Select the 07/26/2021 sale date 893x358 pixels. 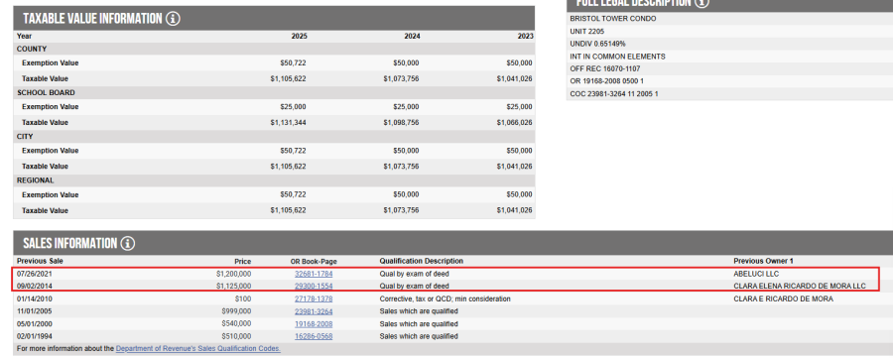click(34, 275)
